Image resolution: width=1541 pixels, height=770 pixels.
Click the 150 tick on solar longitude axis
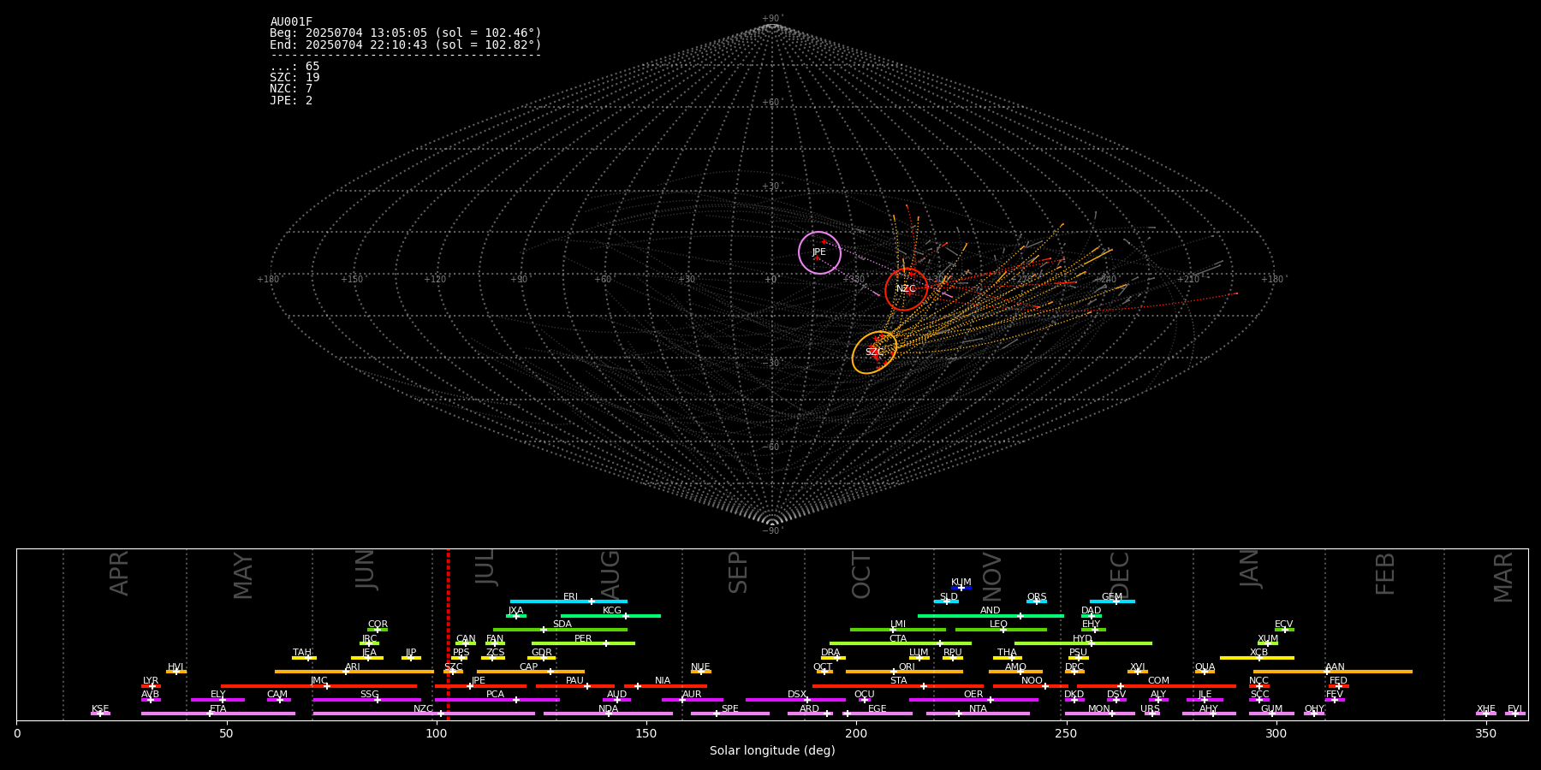tap(646, 734)
